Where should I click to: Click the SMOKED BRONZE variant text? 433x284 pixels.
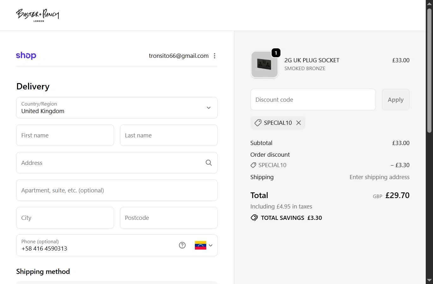click(305, 69)
